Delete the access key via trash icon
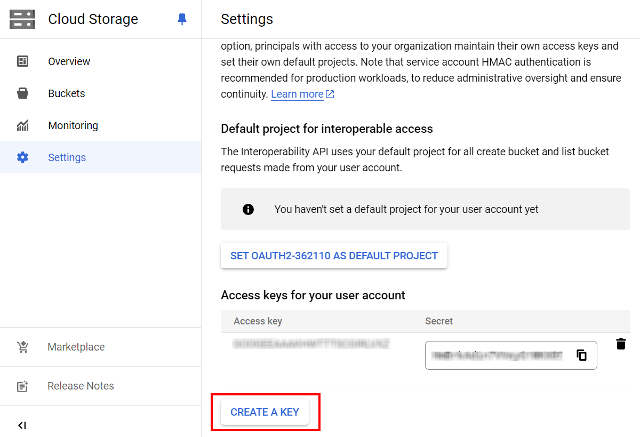The height and width of the screenshot is (437, 640). (x=621, y=344)
